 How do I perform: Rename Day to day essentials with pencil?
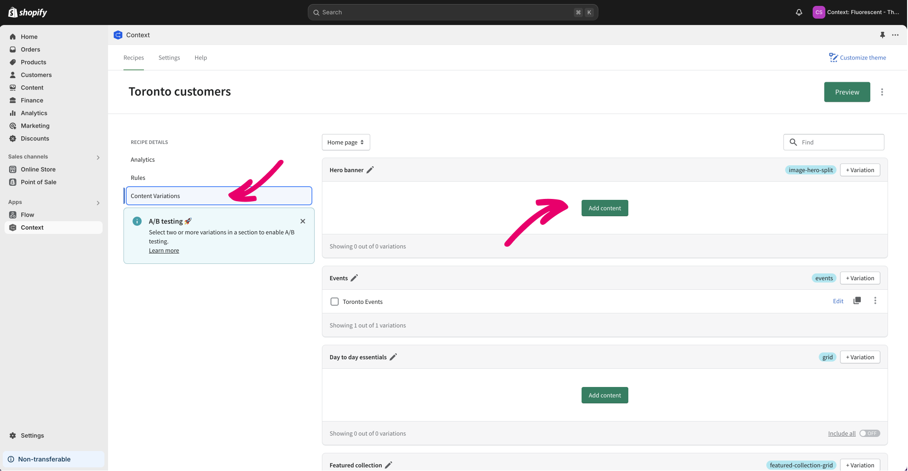click(393, 357)
